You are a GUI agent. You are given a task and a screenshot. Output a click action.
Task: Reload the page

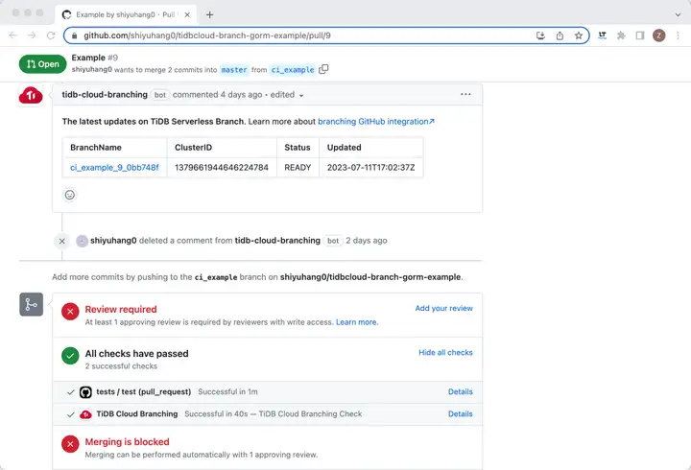pyautogui.click(x=51, y=35)
